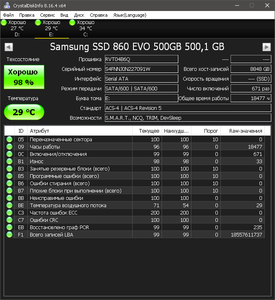Click the Хорошо 98 % health status button
The width and height of the screenshot is (275, 300).
(x=24, y=77)
